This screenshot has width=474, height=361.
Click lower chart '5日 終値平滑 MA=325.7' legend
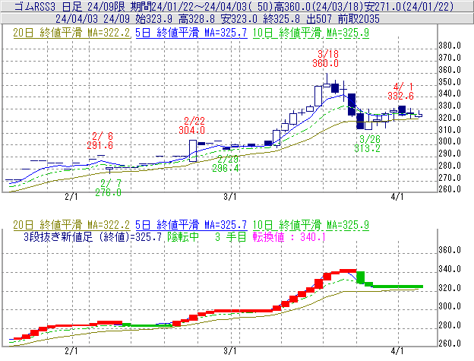coord(191,225)
